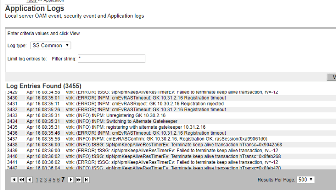336x190 pixels.
Task: Select entry 3440 hTransc=0x8feb268 message
Action: coord(173,156)
